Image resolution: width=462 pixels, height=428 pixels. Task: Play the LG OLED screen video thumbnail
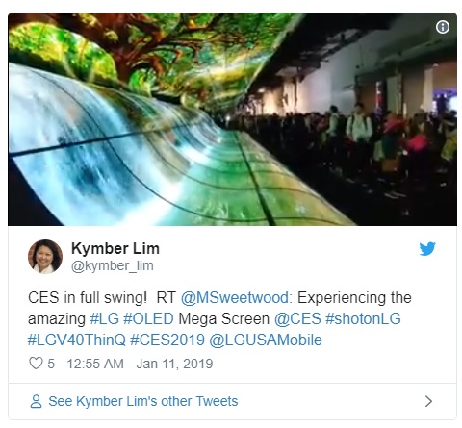[x=232, y=119]
